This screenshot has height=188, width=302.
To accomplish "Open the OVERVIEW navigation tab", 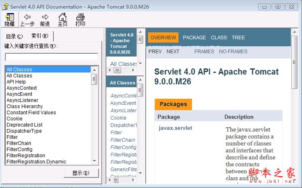I will pyautogui.click(x=163, y=38).
